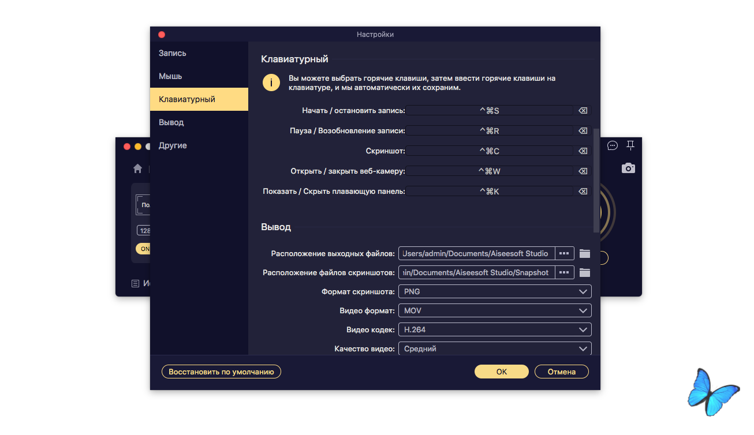Open folder for screenshot files location
The image size is (754, 435).
click(585, 272)
